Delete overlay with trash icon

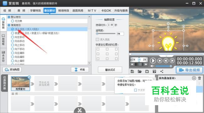[199, 78]
